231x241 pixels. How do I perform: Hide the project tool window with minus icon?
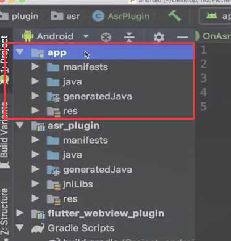click(x=182, y=37)
